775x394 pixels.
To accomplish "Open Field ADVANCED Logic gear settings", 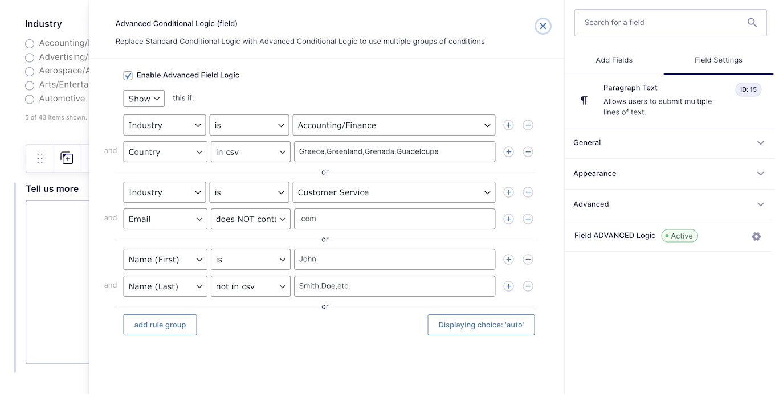I will (x=756, y=236).
